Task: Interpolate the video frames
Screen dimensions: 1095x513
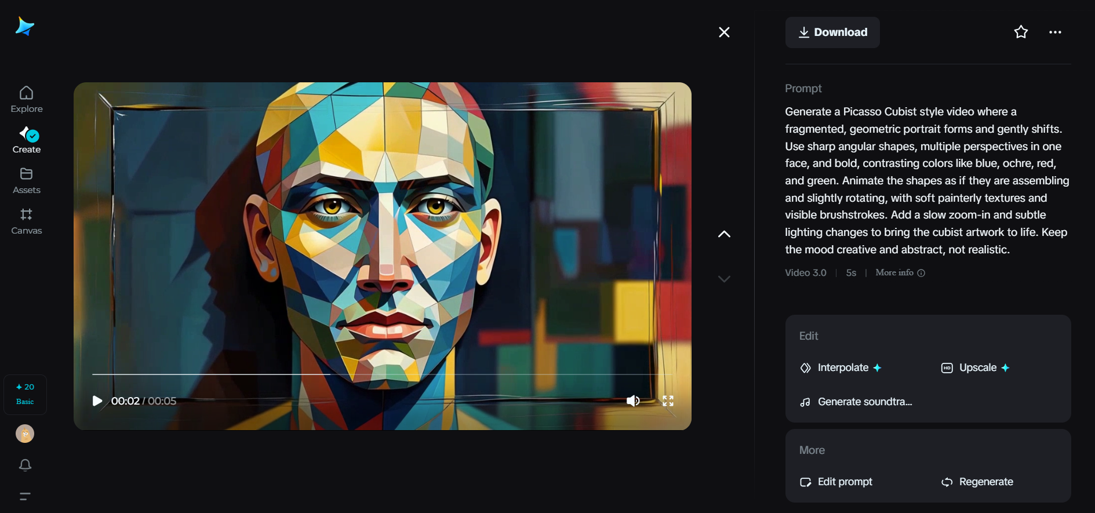Action: pyautogui.click(x=841, y=368)
